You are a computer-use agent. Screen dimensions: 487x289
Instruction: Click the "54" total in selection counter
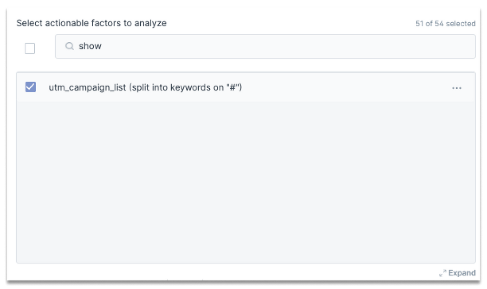[439, 23]
